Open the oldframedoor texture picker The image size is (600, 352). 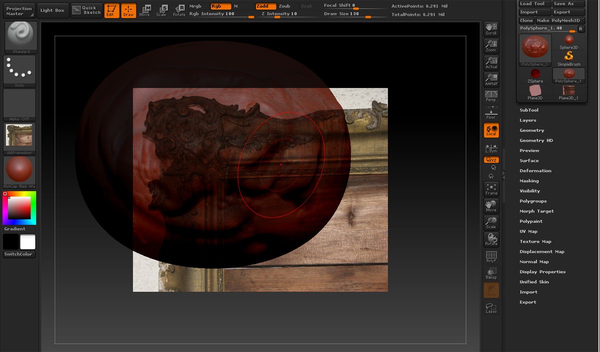point(20,138)
